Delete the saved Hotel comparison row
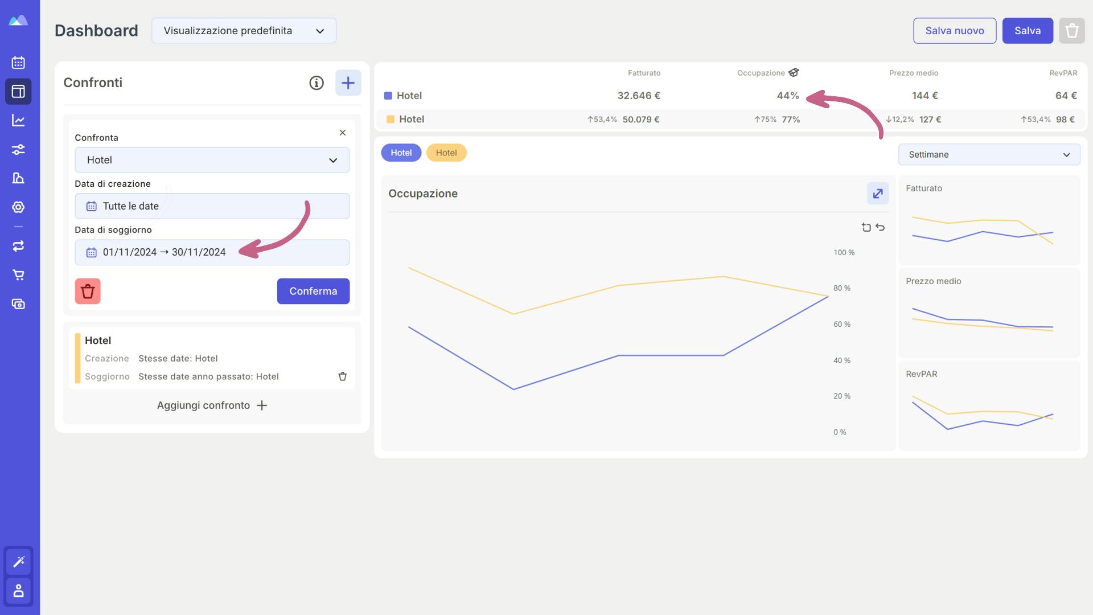Screen dimensions: 1093x615 coord(343,376)
